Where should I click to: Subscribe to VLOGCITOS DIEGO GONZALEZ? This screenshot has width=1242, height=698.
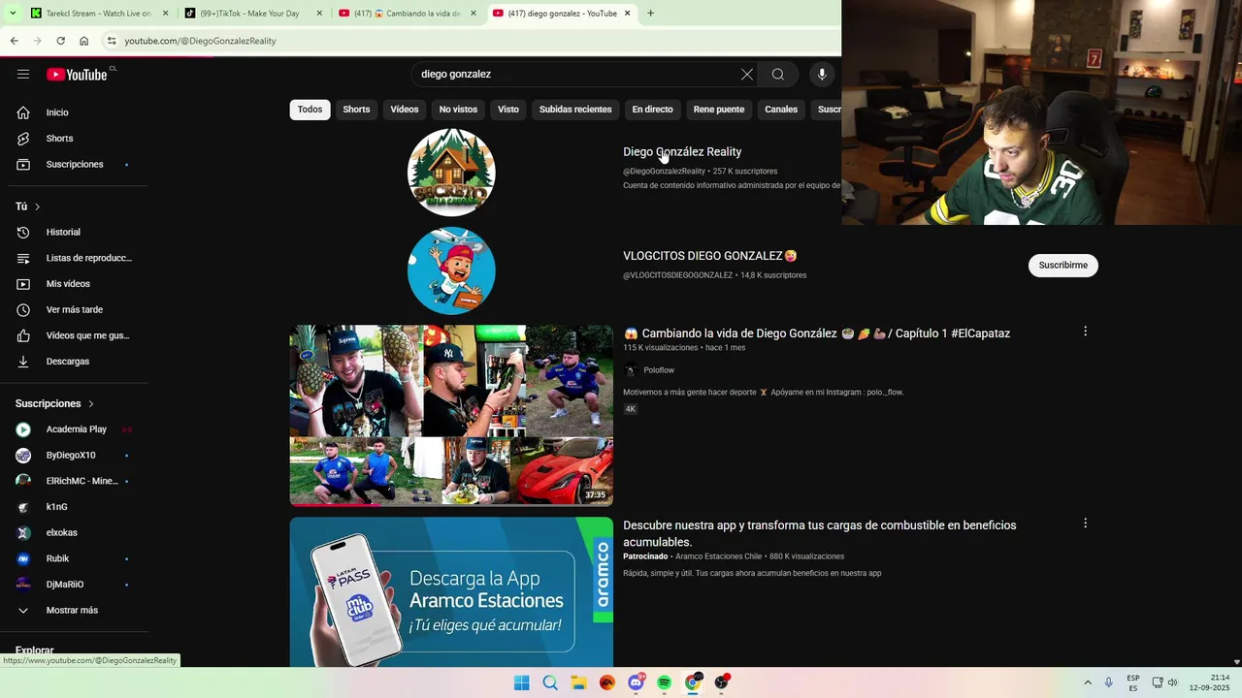(x=1063, y=265)
